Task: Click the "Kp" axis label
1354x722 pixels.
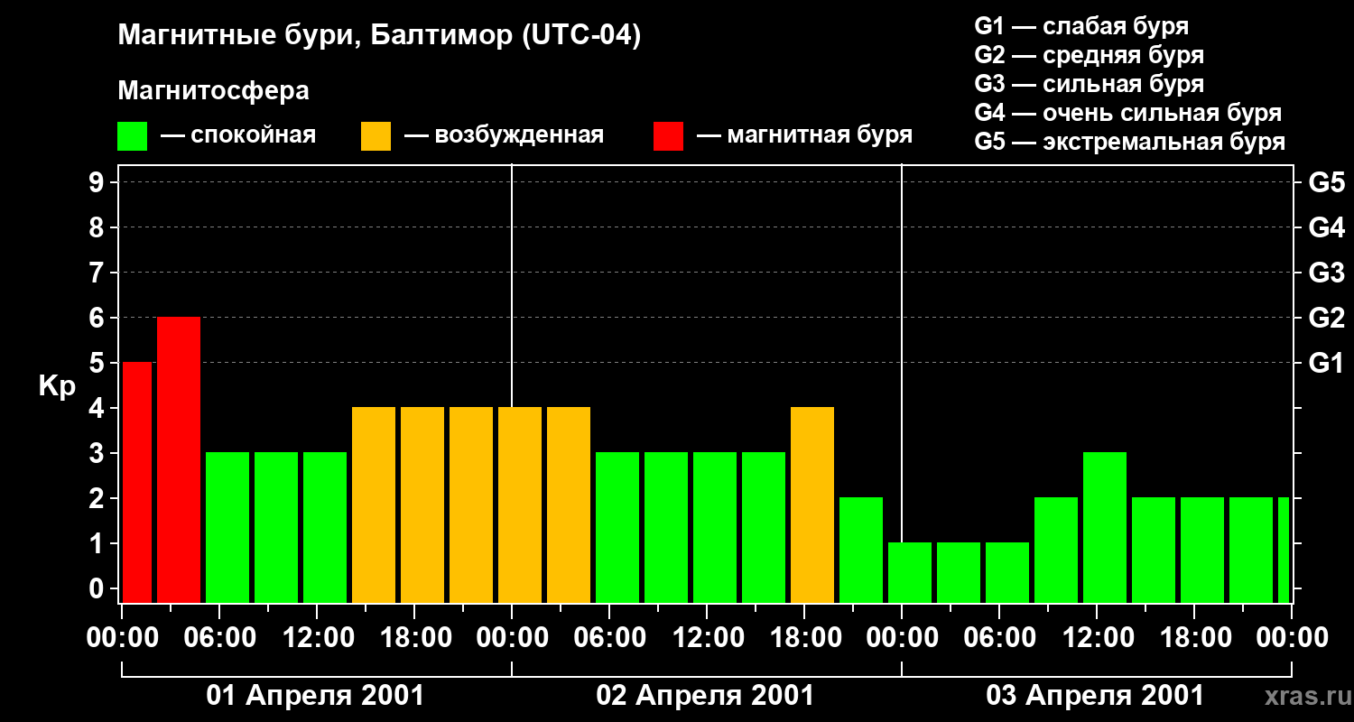Action: coord(57,386)
